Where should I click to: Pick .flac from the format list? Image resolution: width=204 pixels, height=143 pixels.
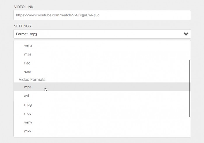[27, 63]
